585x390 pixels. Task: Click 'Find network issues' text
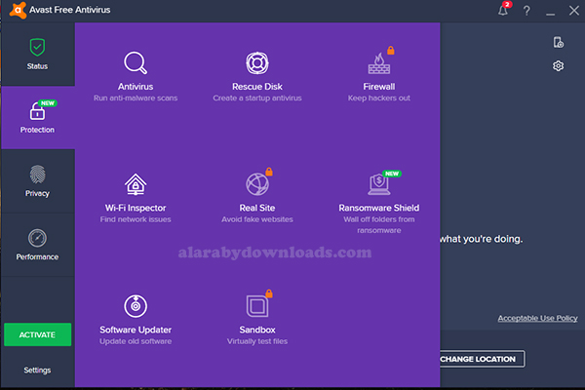(x=136, y=219)
